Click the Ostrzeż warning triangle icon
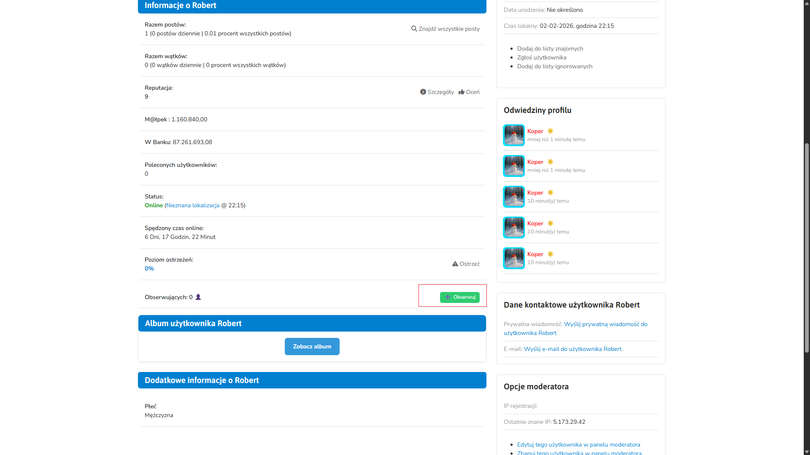The width and height of the screenshot is (810, 455). tap(455, 264)
